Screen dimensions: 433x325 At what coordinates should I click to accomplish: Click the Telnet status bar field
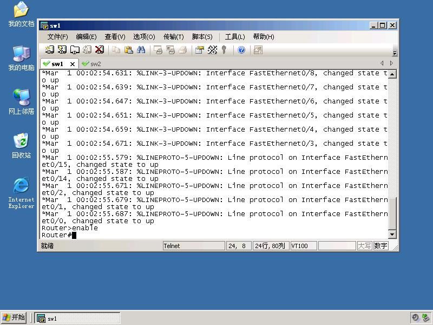click(x=194, y=246)
